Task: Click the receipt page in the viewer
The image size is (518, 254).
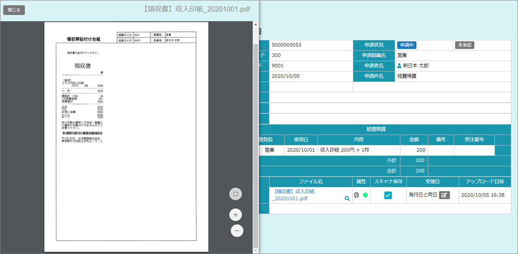Action: pos(126,138)
